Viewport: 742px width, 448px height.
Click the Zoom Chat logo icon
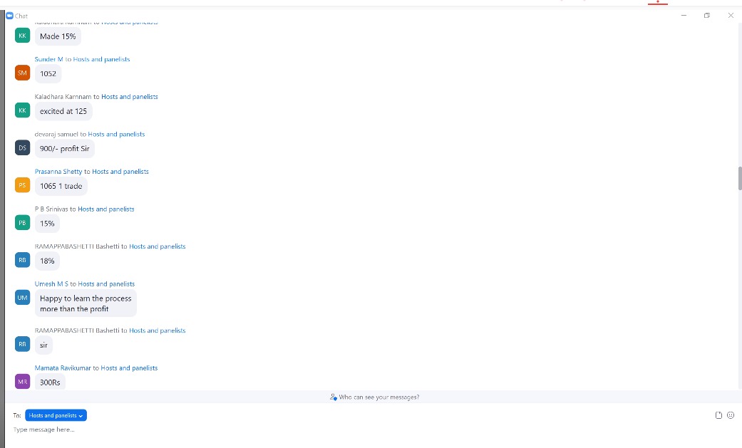click(9, 16)
